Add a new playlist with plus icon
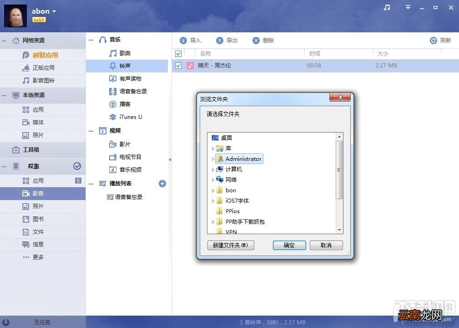 tap(162, 184)
